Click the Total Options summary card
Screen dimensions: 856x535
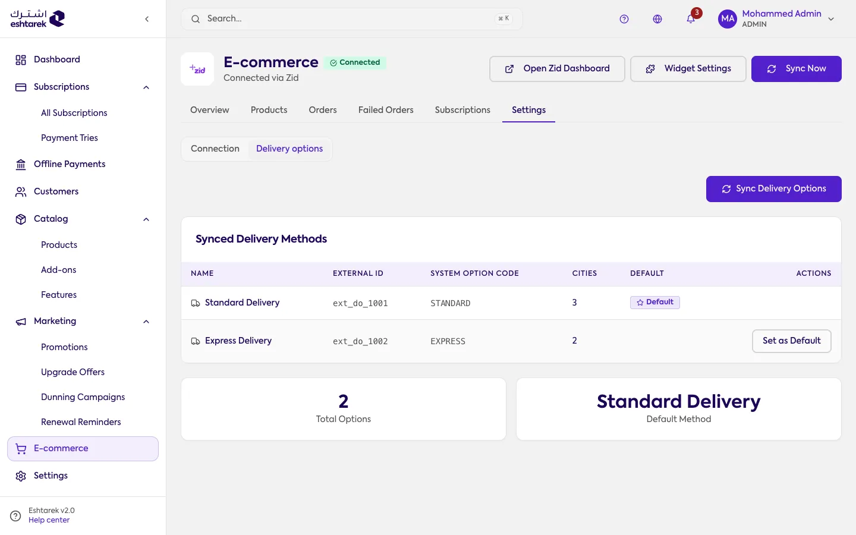point(344,409)
